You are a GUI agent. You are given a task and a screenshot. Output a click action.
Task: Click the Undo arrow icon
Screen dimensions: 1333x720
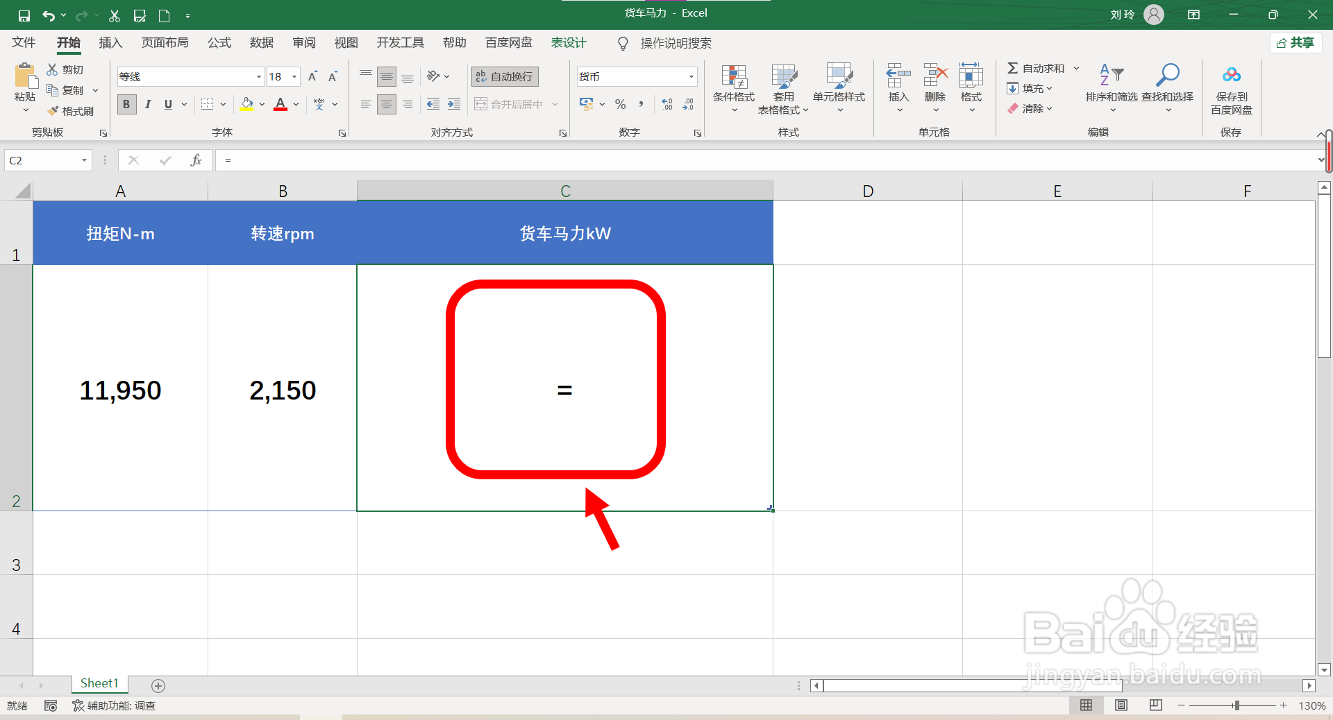[x=48, y=15]
